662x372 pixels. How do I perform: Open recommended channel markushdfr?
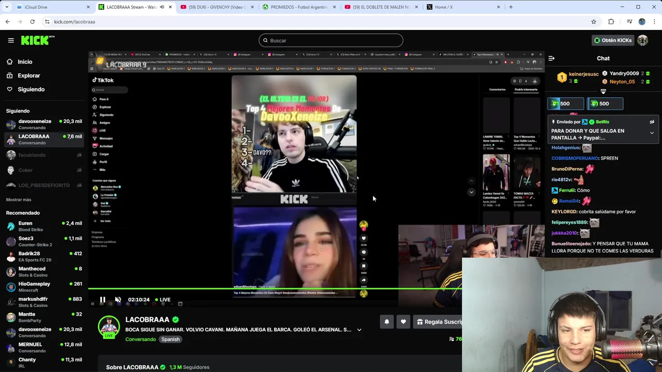click(44, 302)
